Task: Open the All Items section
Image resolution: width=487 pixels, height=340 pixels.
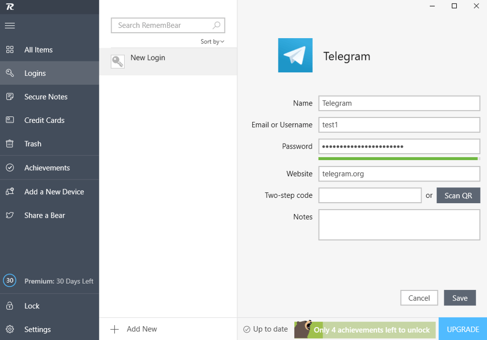Action: tap(49, 50)
